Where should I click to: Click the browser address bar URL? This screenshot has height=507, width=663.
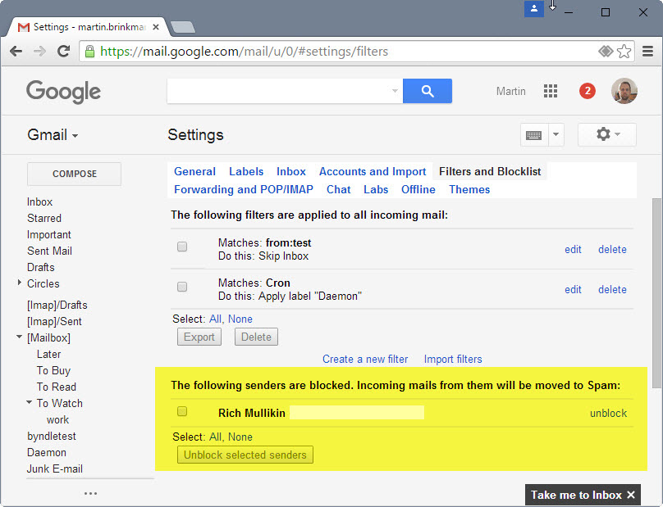coord(244,52)
